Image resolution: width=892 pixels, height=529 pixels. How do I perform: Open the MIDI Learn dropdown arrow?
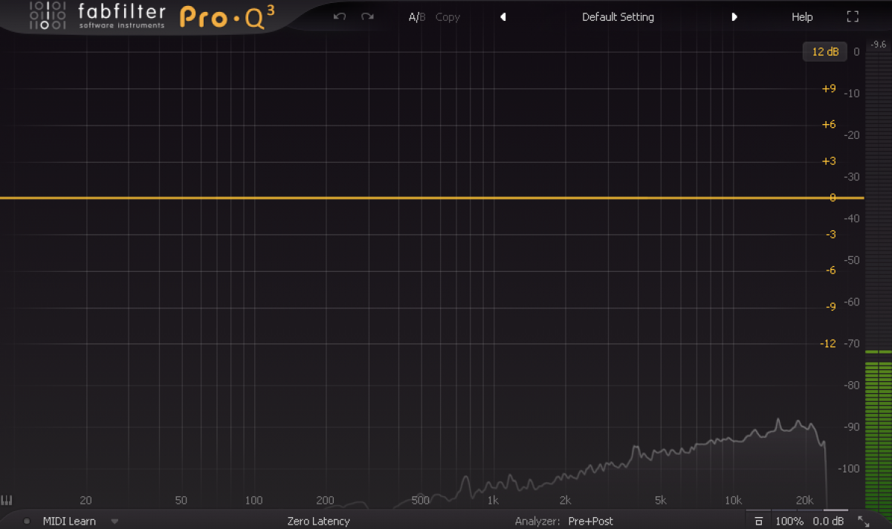point(114,522)
